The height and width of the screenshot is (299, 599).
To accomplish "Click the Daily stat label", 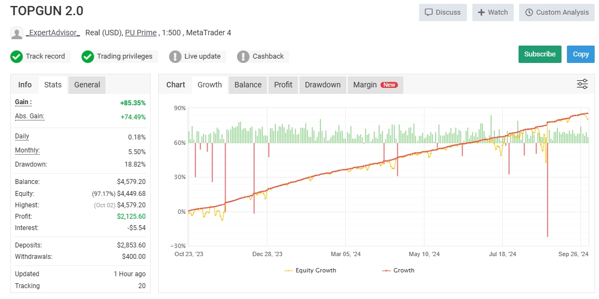I will coord(22,136).
